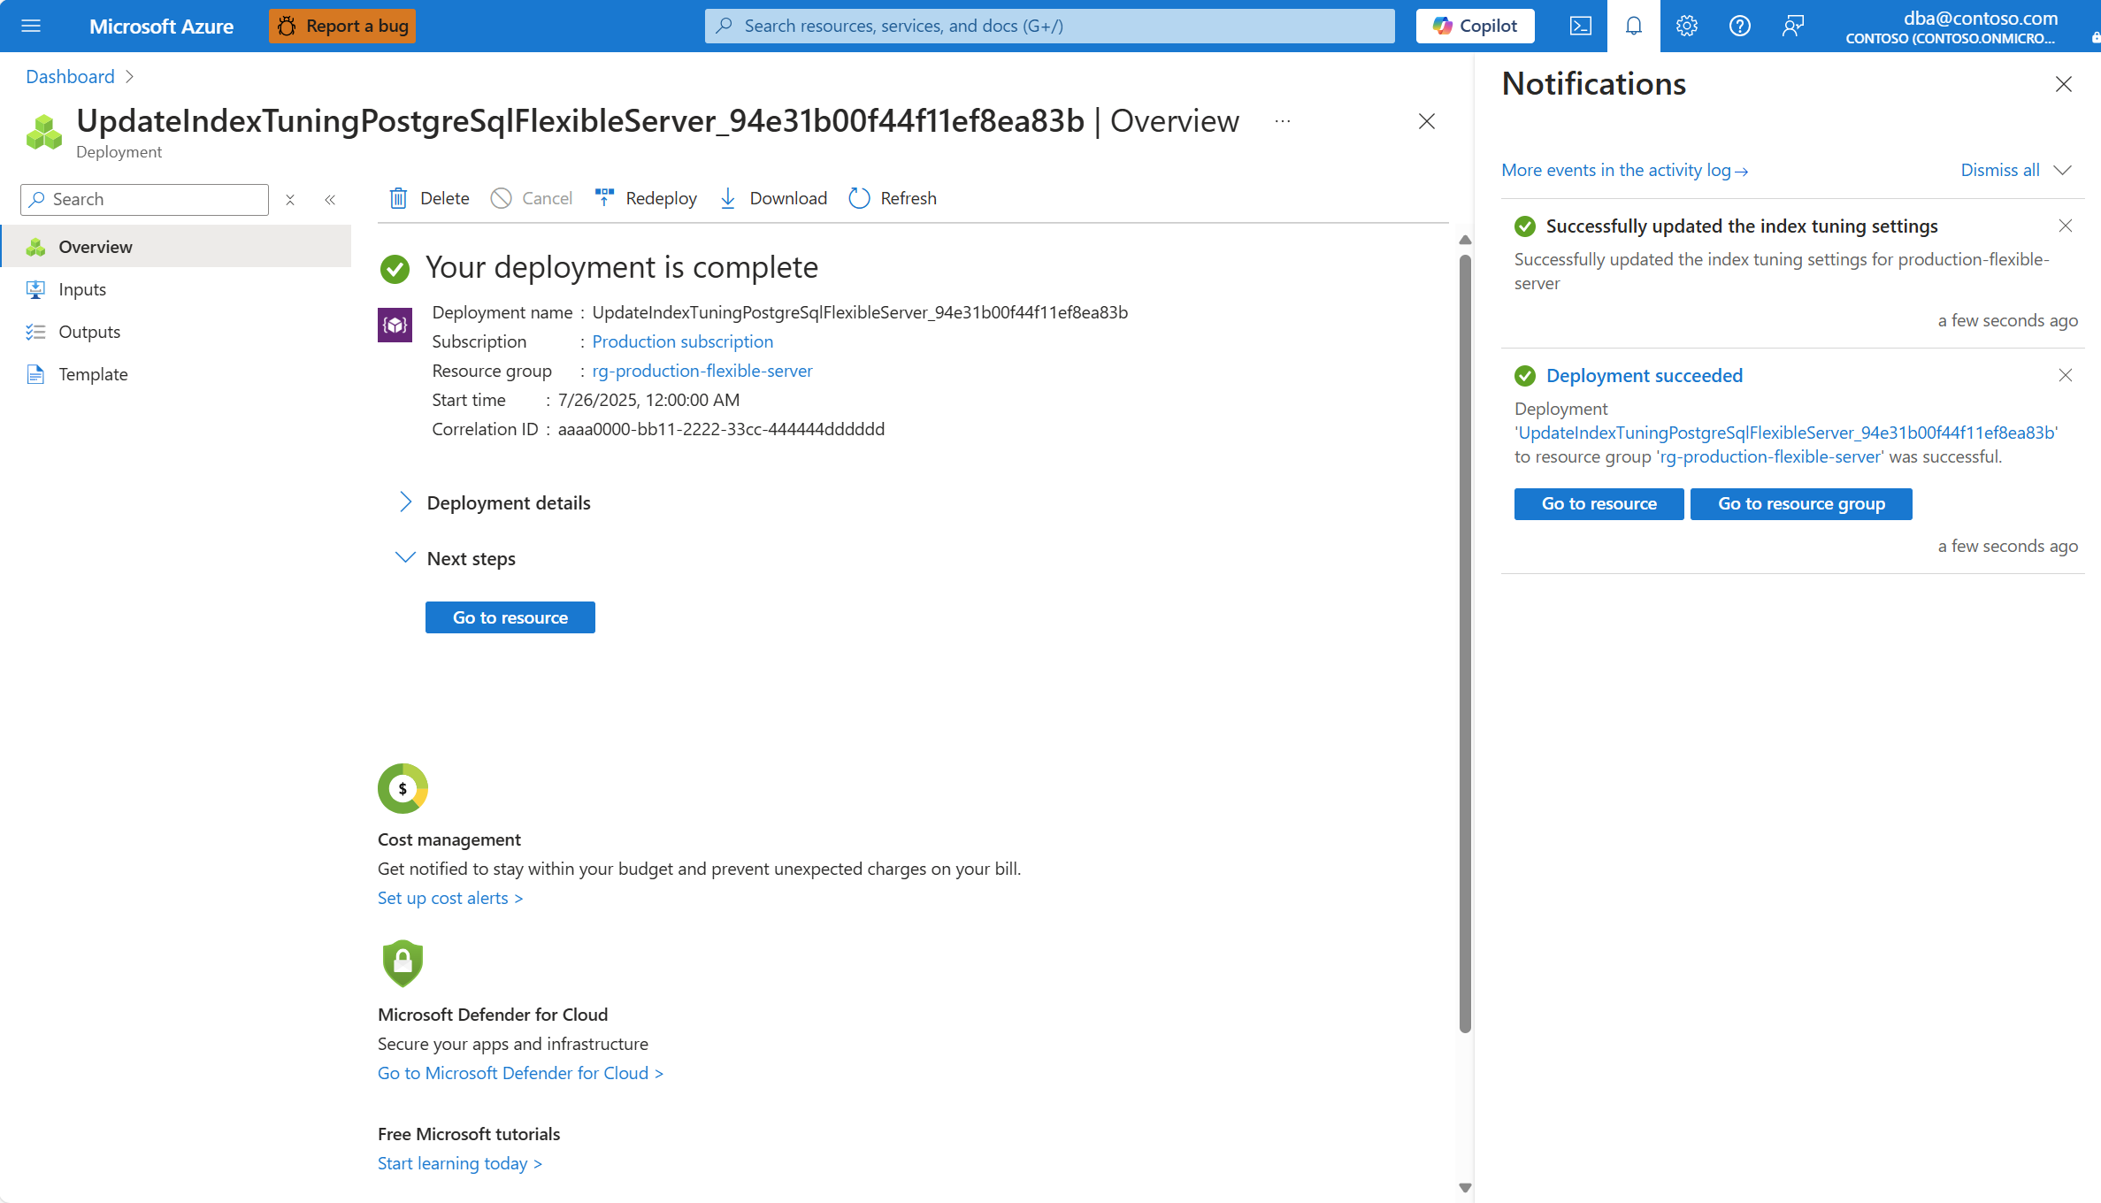Viewport: 2101px width, 1203px height.
Task: Click Redeploy in the toolbar
Action: click(x=646, y=198)
